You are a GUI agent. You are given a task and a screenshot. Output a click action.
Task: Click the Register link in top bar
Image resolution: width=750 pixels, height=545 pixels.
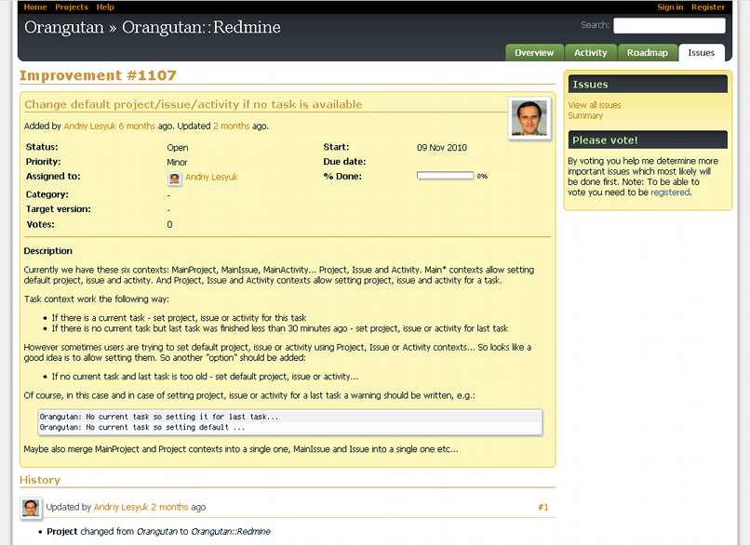[x=708, y=7]
